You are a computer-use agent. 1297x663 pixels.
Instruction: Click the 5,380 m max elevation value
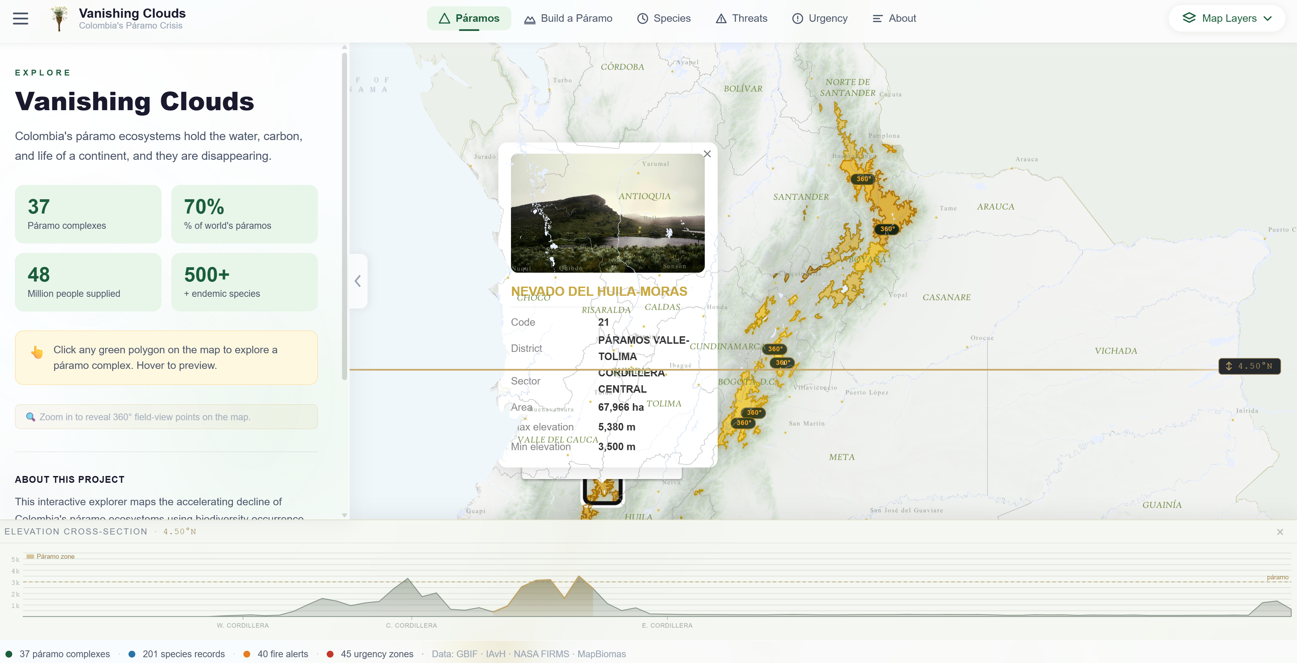click(617, 427)
